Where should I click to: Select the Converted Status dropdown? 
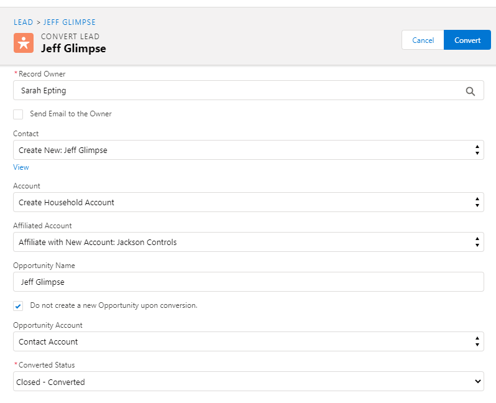point(247,381)
